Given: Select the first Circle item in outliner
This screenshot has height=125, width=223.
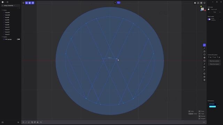Looking at the screenshot, I should point(7,12).
